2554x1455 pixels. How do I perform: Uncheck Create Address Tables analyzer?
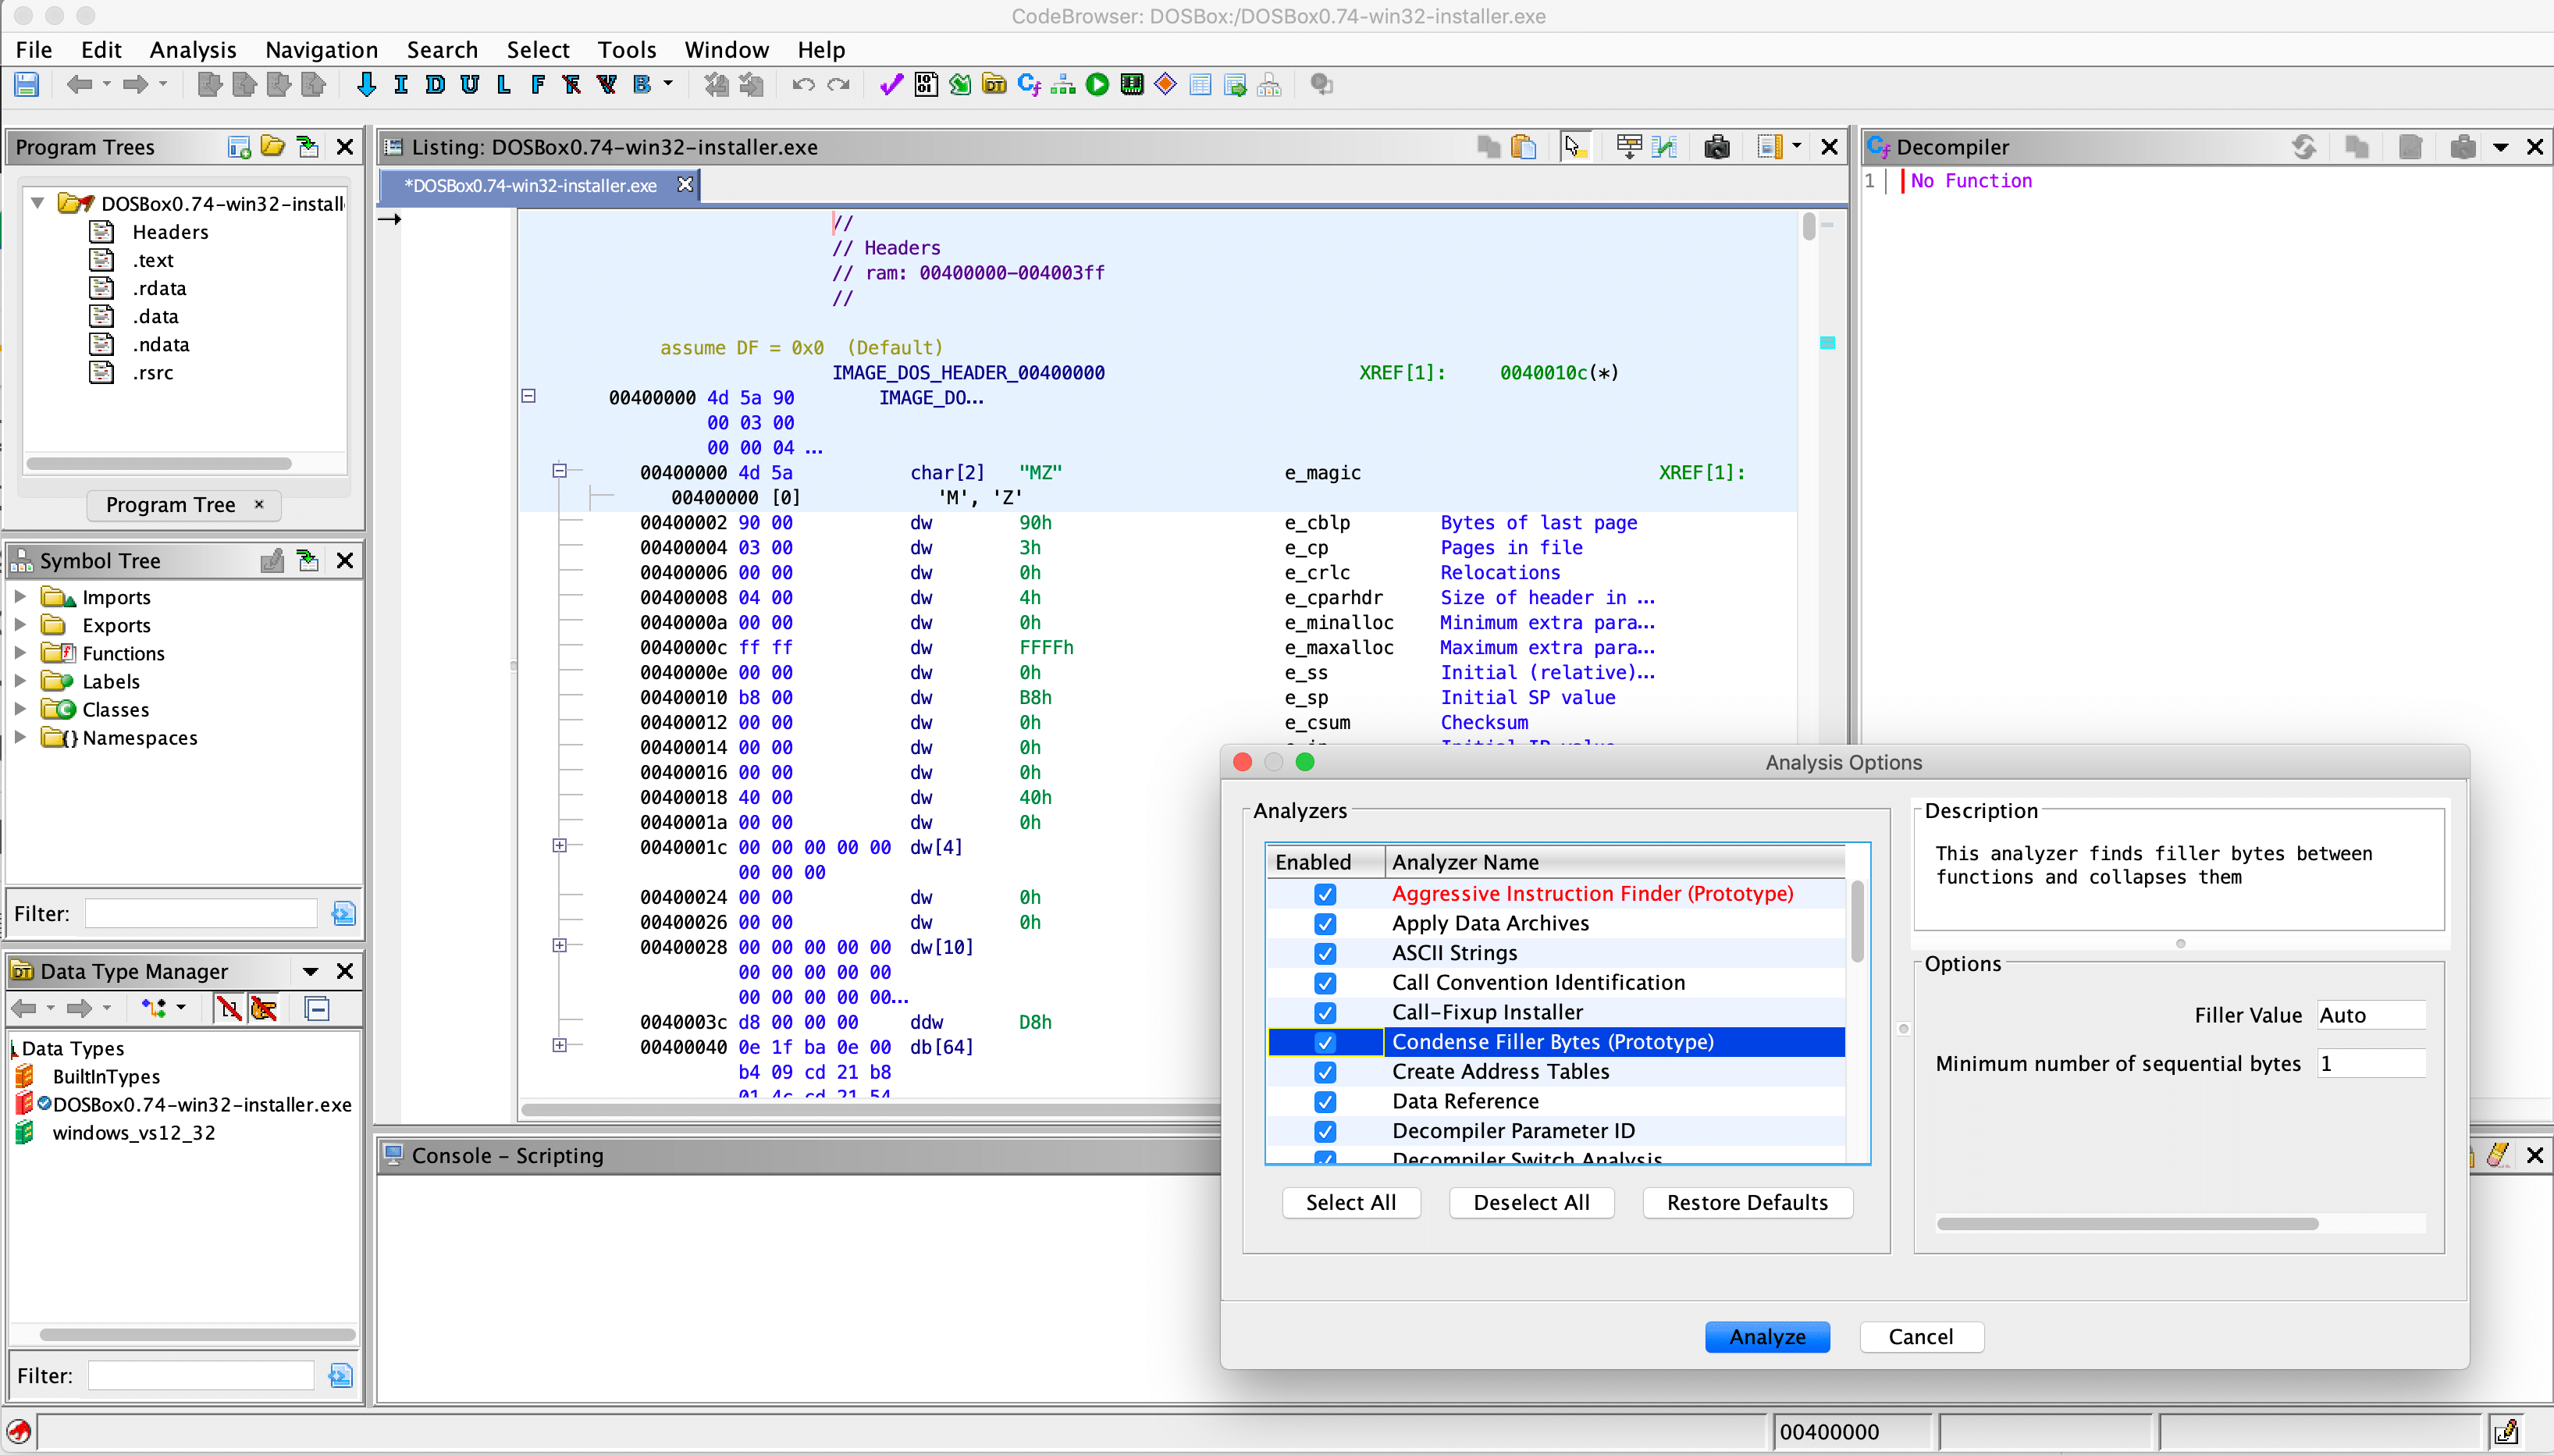[1325, 1071]
